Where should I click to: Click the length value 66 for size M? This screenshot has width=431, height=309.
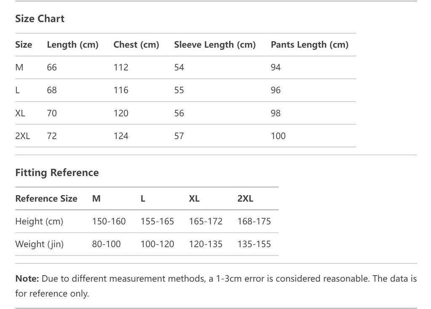pos(52,67)
